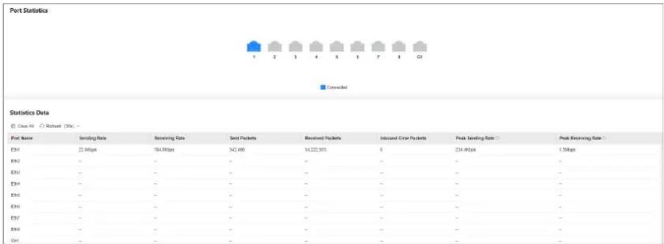
Task: Open the Refresh interval dropdown arrow
Action: coord(78,126)
